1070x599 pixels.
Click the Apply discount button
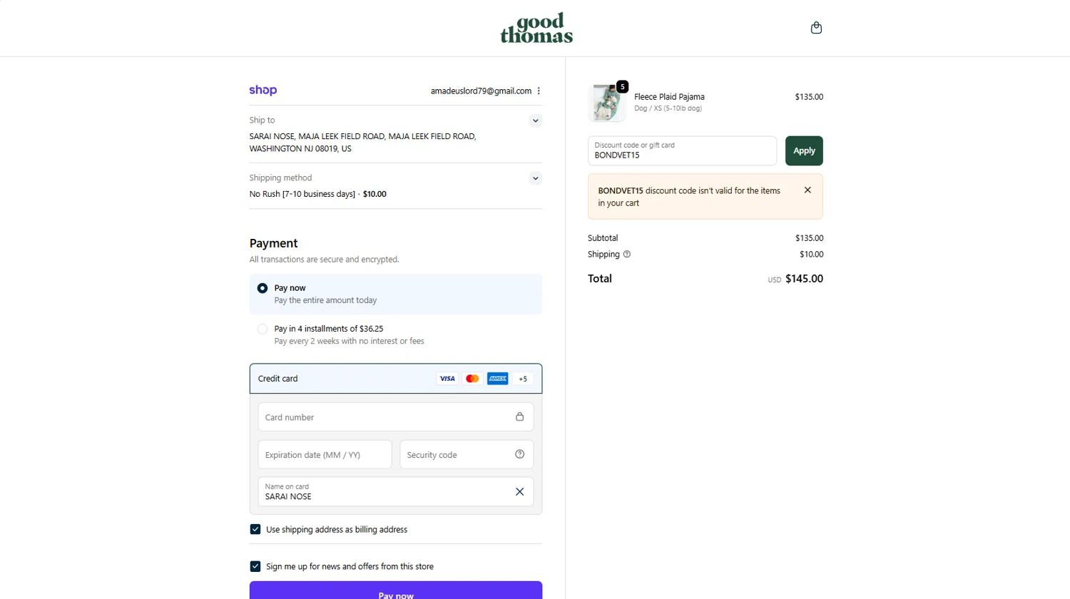tap(804, 150)
